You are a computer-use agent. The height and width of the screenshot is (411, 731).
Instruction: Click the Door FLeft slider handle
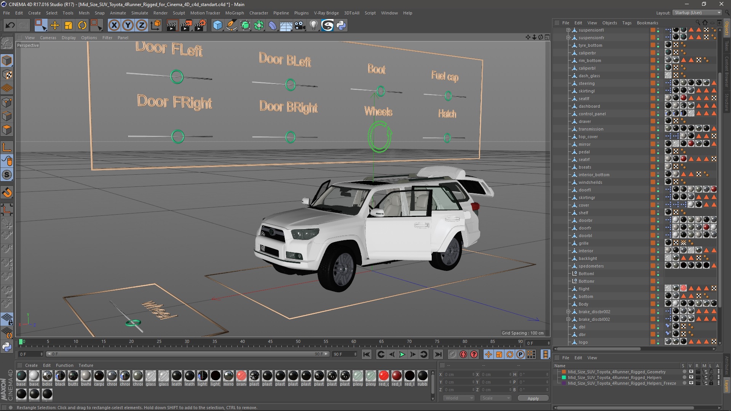[x=177, y=77]
